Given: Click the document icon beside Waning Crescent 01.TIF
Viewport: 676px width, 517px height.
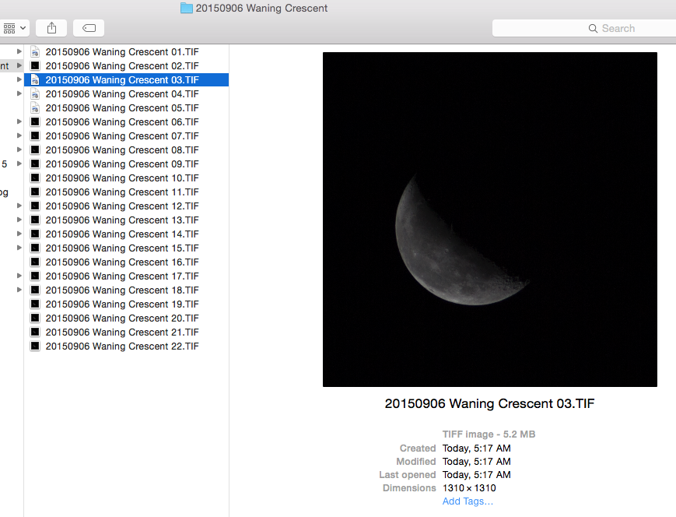Looking at the screenshot, I should (35, 51).
